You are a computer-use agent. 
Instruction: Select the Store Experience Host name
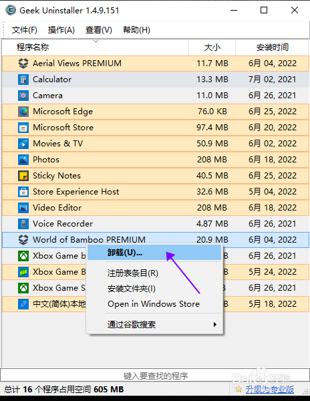(75, 192)
